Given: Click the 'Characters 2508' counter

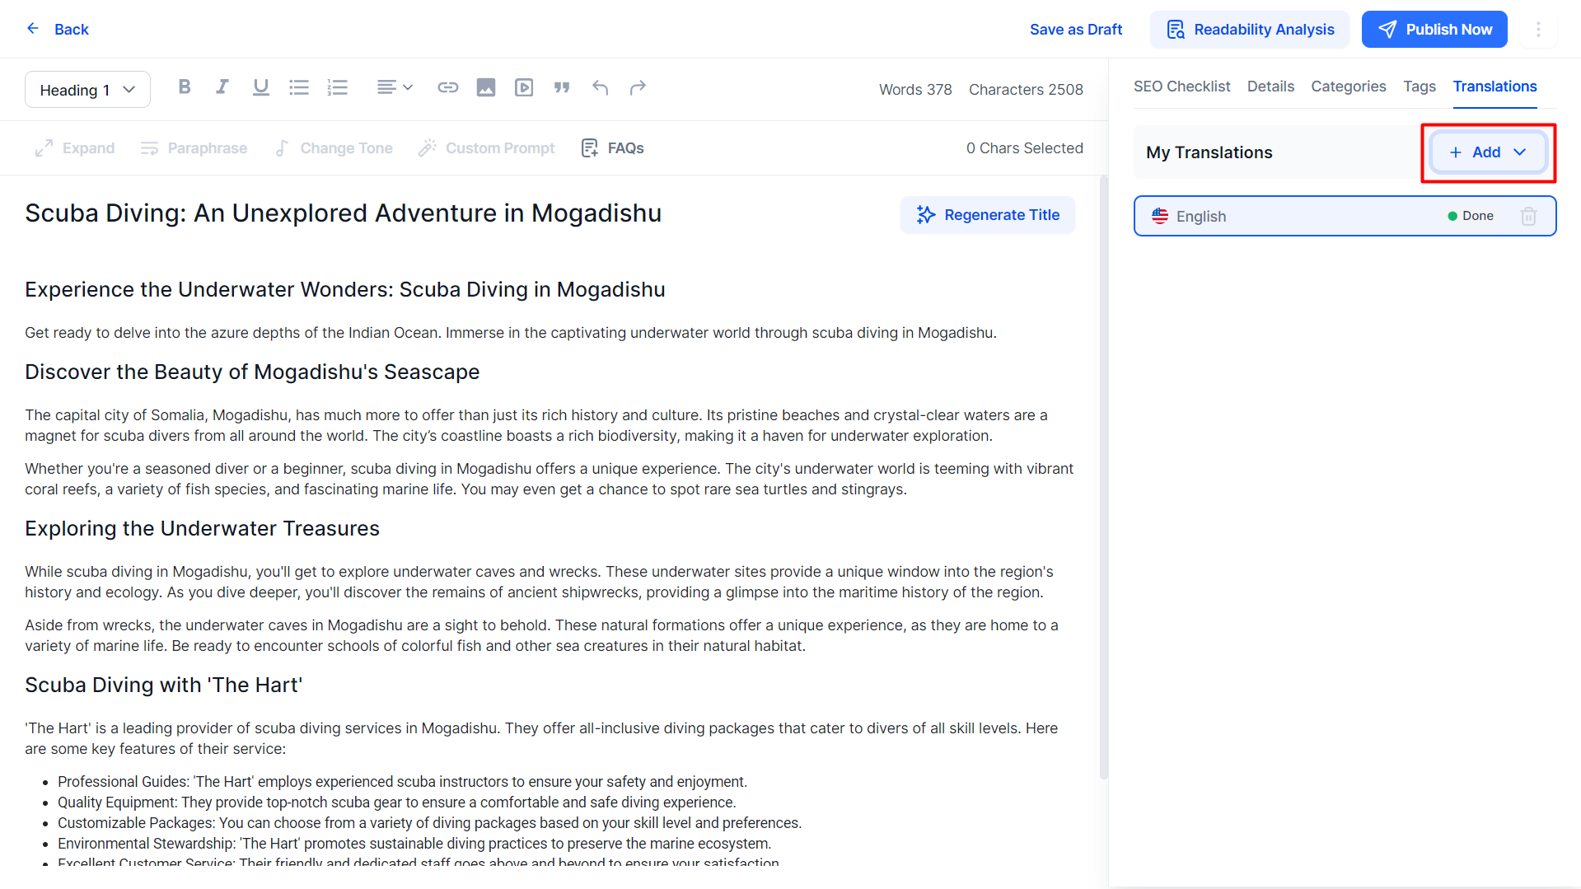Looking at the screenshot, I should click(x=1026, y=90).
